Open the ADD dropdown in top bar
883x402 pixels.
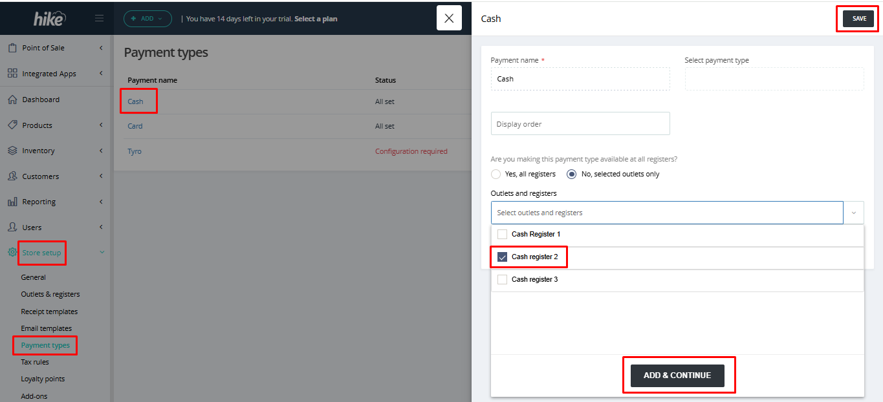point(147,19)
